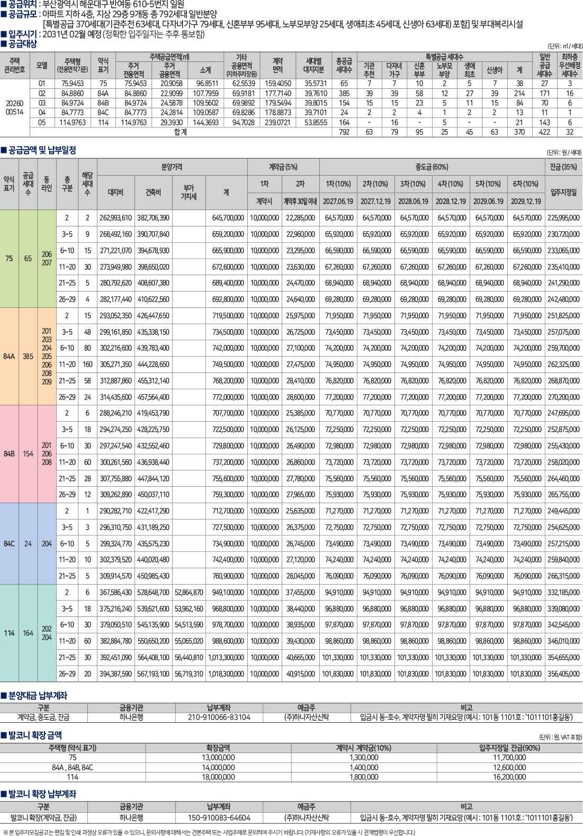Click the '기타 공용면적' column header
The height and width of the screenshot is (836, 583).
pos(241,66)
